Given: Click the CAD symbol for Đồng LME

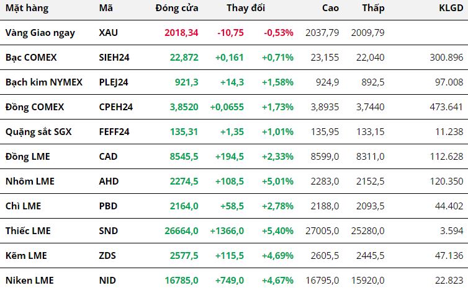Looking at the screenshot, I should [x=108, y=156].
